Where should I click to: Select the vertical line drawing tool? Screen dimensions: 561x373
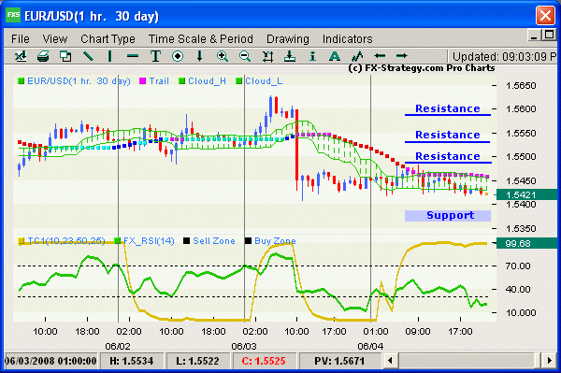[x=109, y=56]
